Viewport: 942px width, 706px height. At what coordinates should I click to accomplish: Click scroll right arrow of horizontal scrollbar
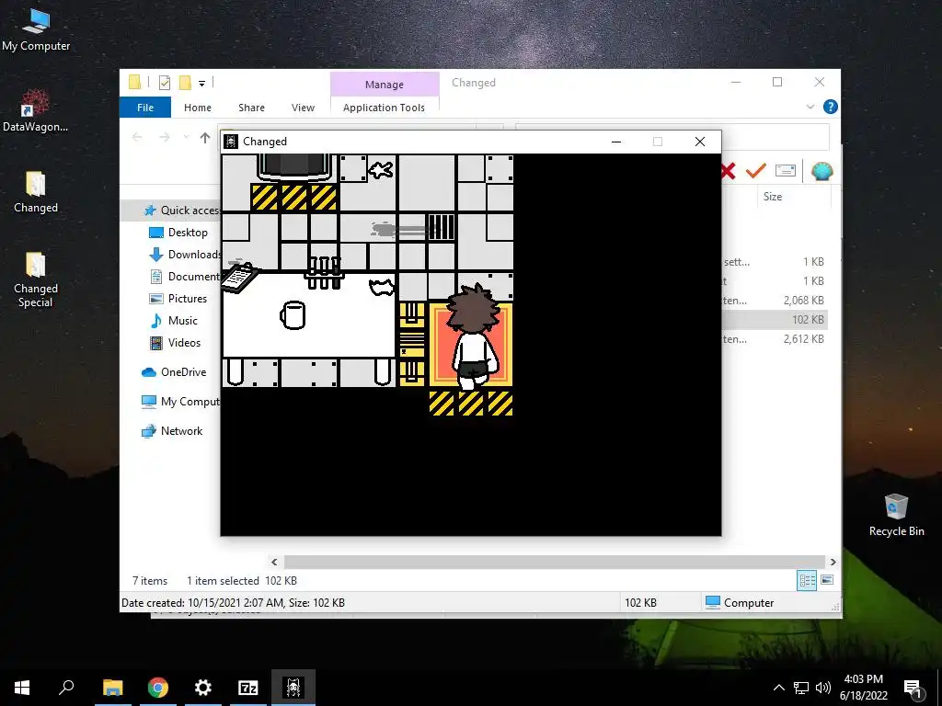pos(833,562)
